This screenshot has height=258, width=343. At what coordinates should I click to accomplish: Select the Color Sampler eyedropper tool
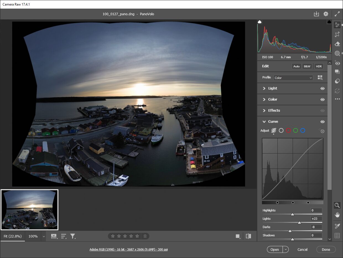337,226
